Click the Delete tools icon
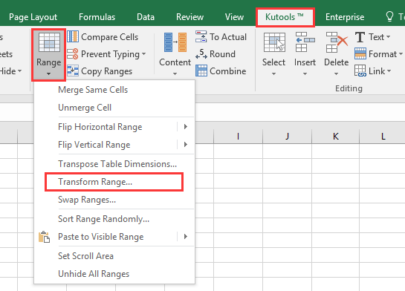This screenshot has width=405, height=291. 337,42
